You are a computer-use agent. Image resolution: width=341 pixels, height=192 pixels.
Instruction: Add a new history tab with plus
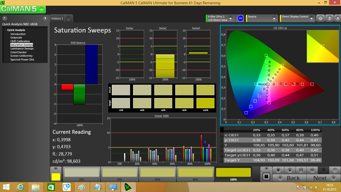click(68, 19)
